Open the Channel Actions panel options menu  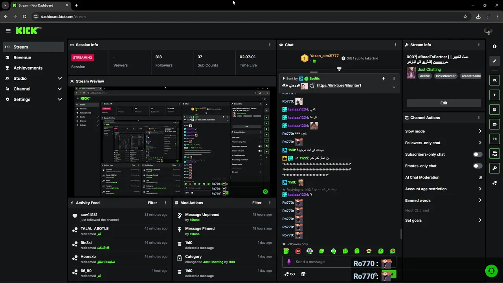(x=479, y=118)
